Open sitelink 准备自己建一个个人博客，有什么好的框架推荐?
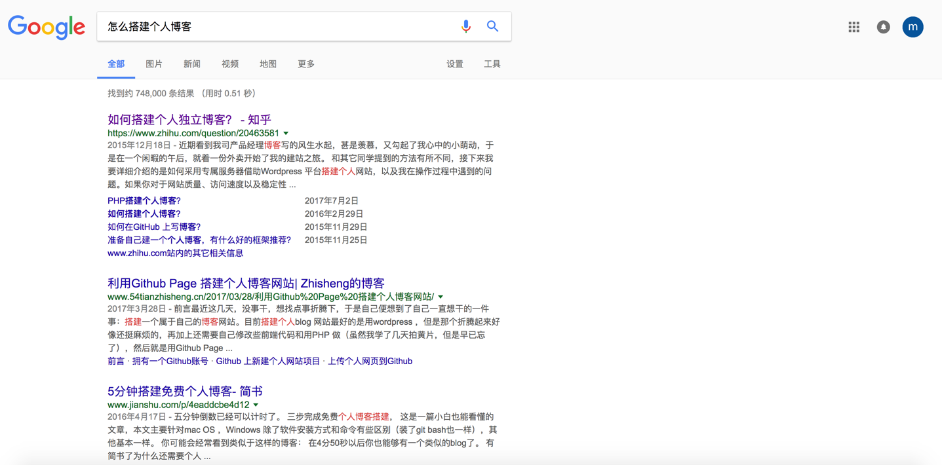942x465 pixels. coord(199,240)
